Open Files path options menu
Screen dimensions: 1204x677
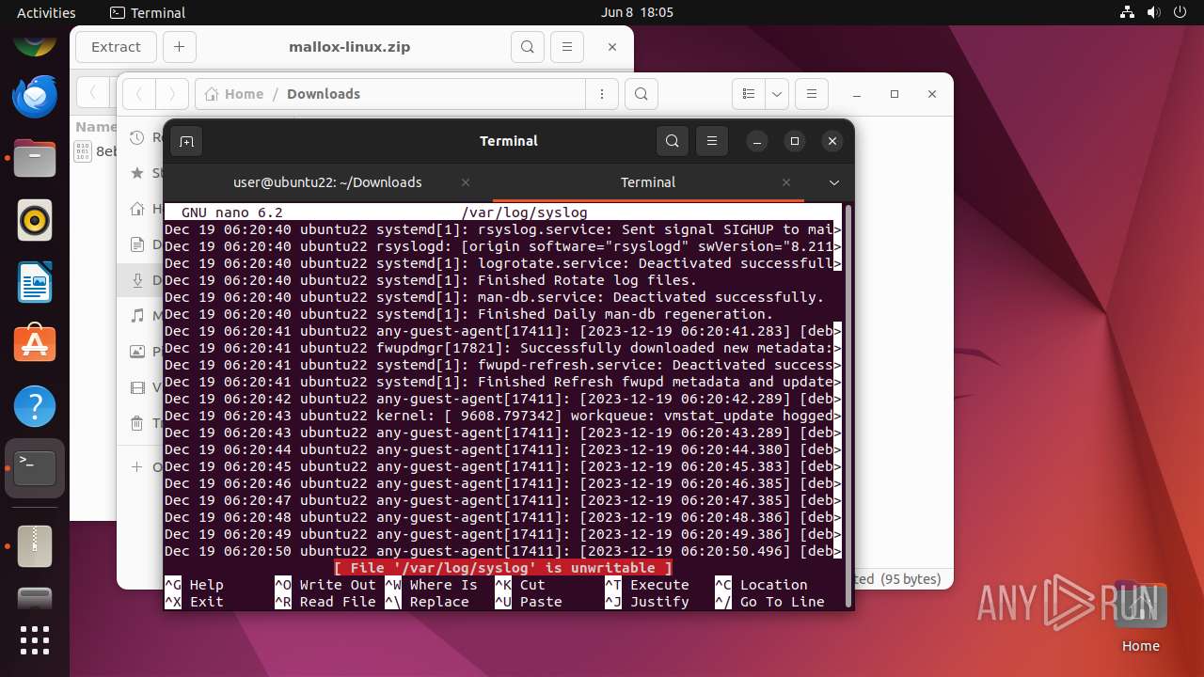click(x=601, y=94)
